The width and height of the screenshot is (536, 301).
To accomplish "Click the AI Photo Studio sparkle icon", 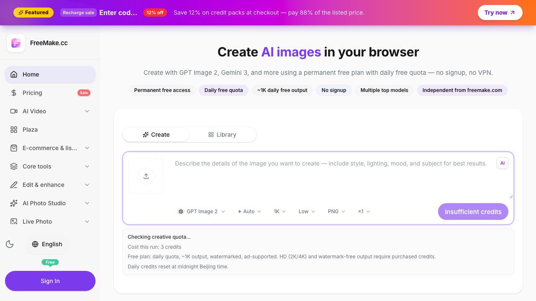I will (14, 203).
